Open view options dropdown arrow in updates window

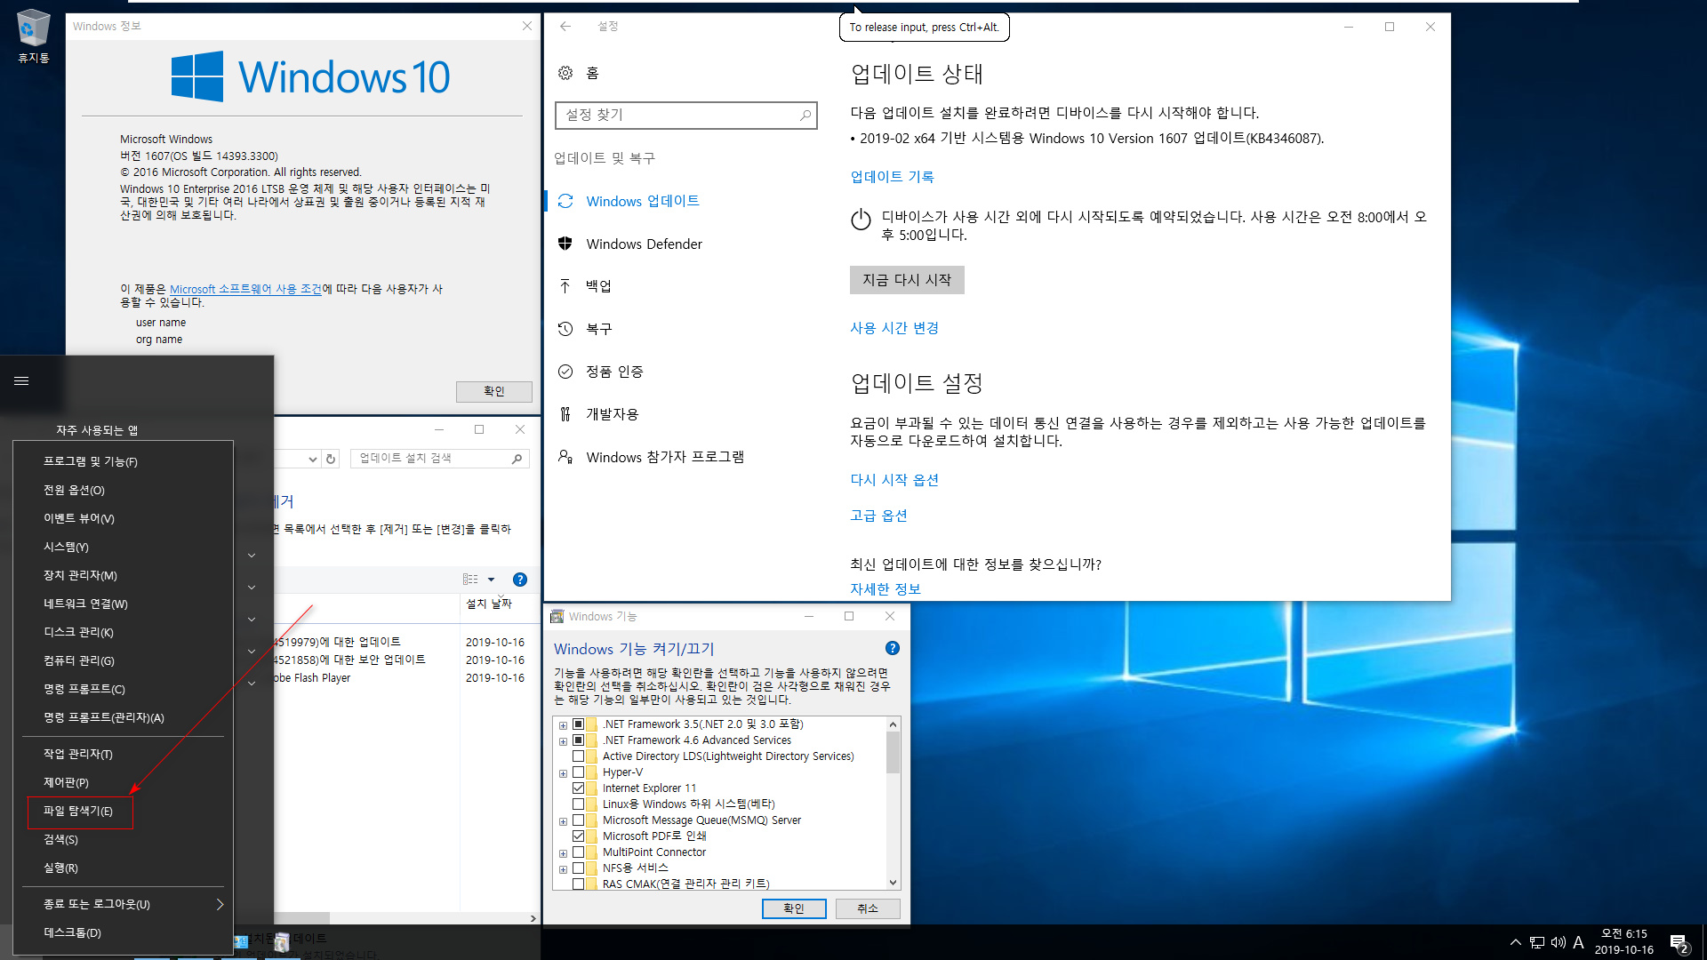tap(491, 580)
